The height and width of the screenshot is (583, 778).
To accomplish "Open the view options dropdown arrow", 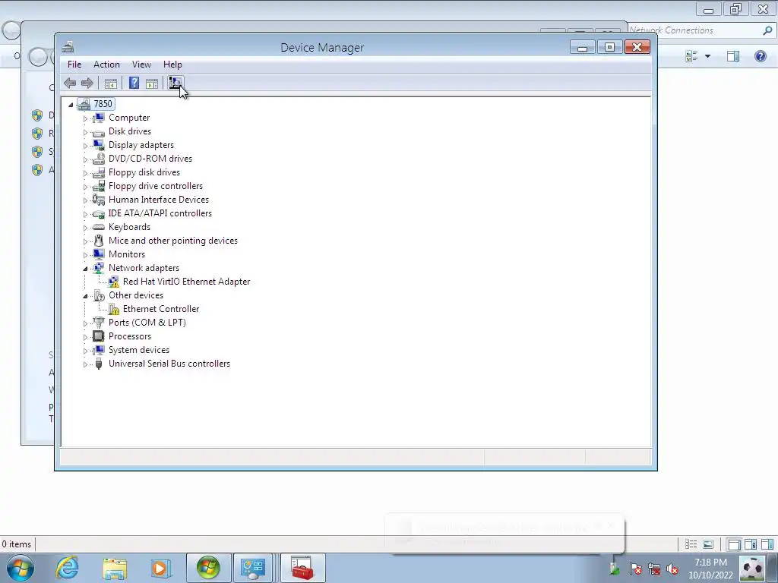I will click(x=707, y=56).
